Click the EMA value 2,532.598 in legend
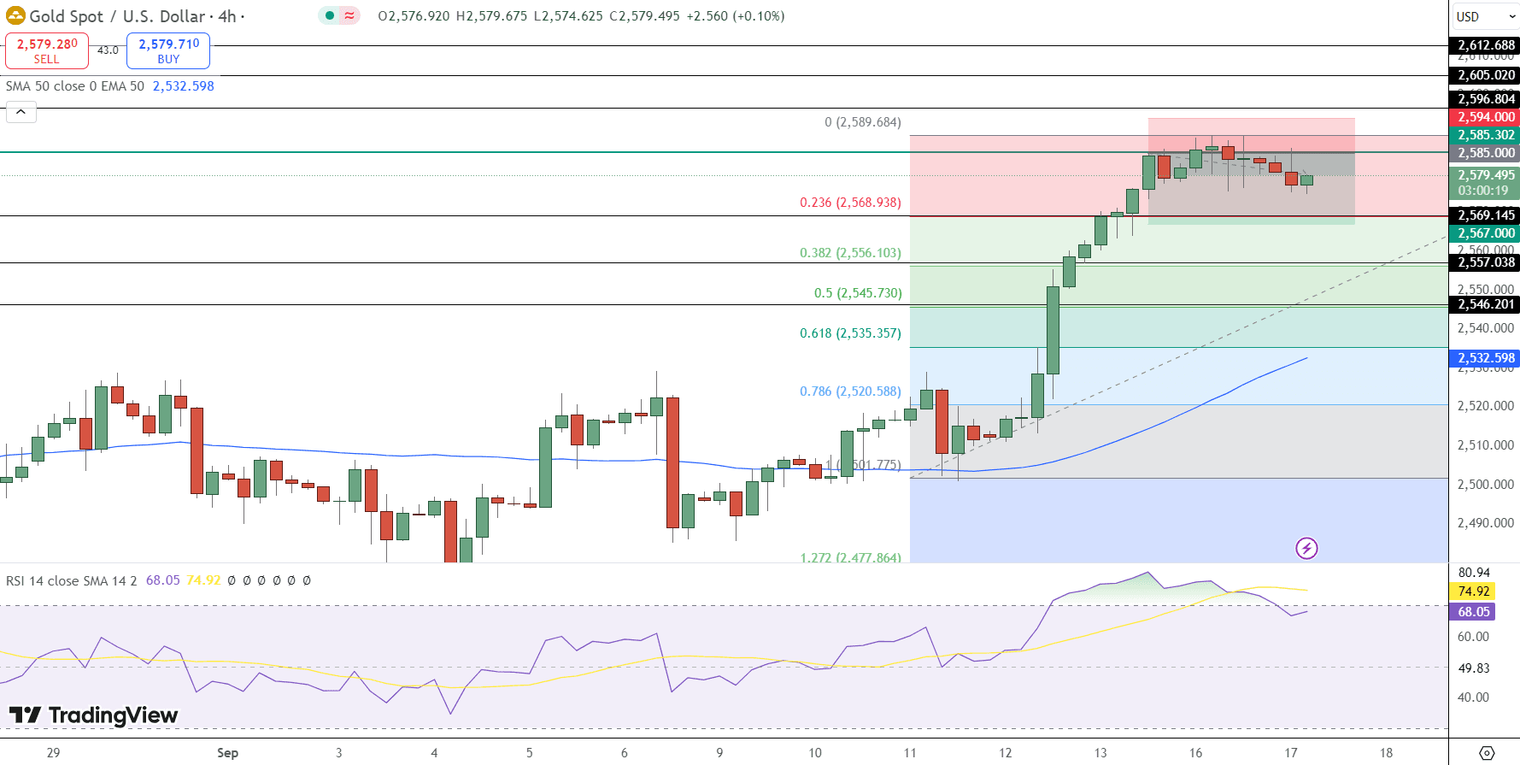 tap(184, 86)
